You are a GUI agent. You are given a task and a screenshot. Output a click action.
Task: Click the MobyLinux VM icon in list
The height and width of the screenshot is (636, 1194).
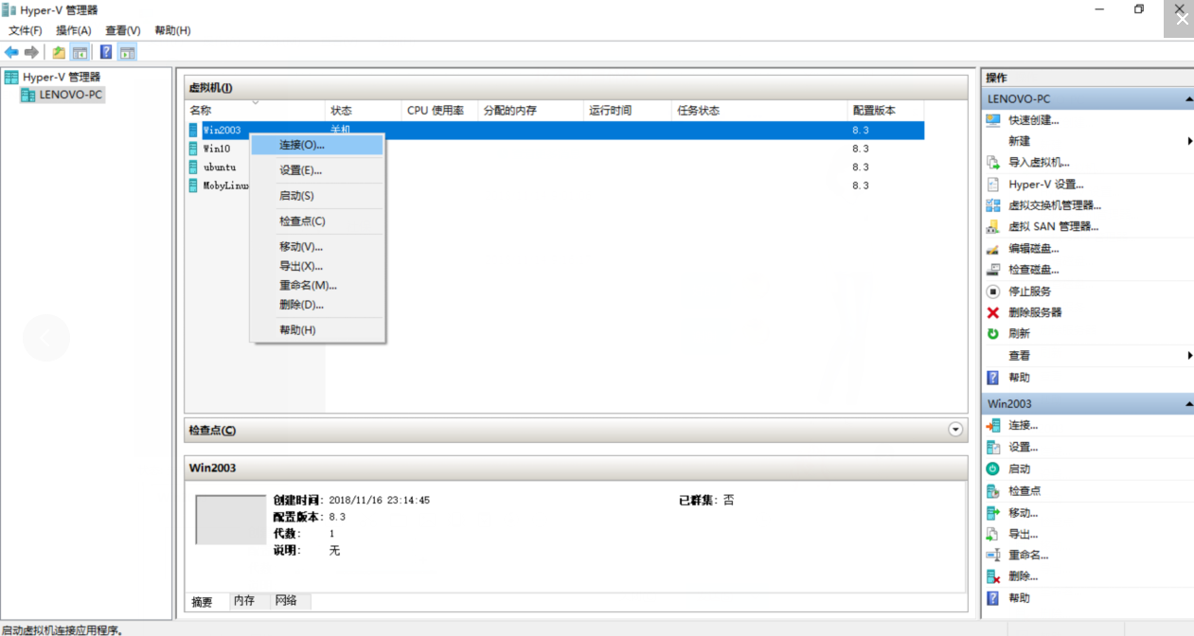coord(194,185)
